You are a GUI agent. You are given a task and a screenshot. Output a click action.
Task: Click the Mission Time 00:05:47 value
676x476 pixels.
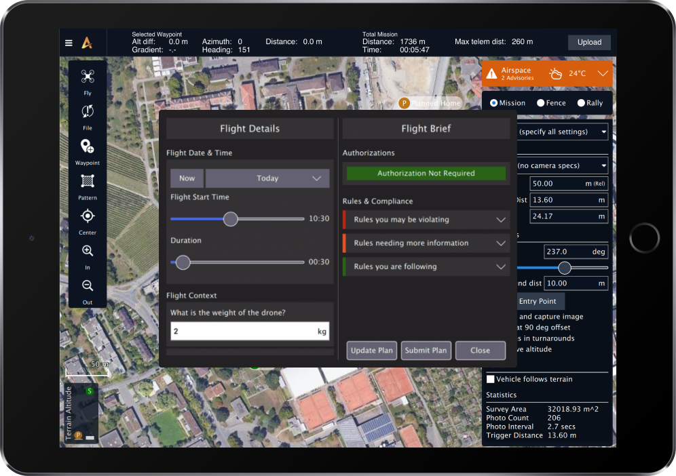tap(414, 50)
